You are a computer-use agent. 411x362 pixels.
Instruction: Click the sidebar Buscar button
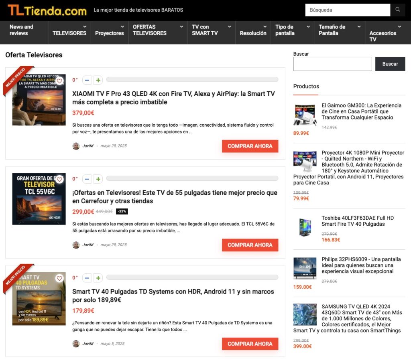tap(390, 64)
